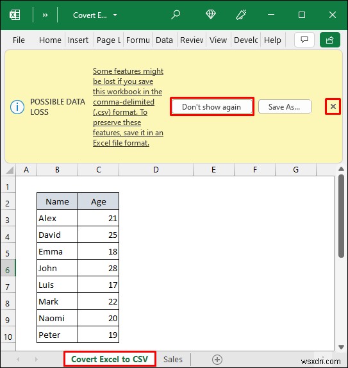Select the cell containing David

[57, 235]
